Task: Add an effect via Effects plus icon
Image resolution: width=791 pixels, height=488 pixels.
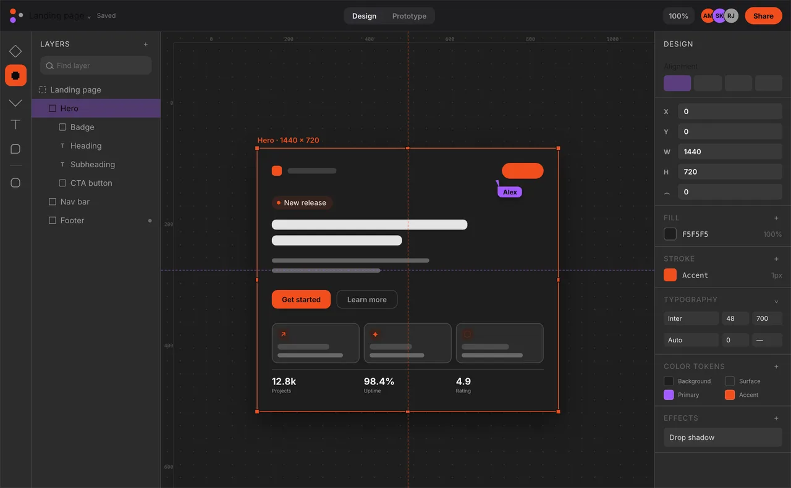Action: pos(777,418)
